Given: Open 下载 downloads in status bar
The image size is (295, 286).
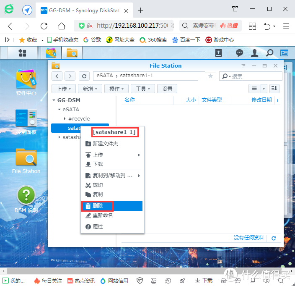Looking at the screenshot, I should pyautogui.click(x=204, y=281).
